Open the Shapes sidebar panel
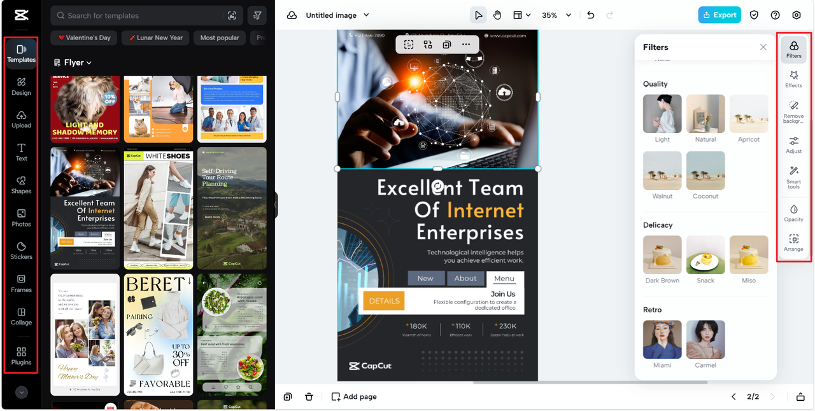The image size is (815, 411). pos(21,185)
